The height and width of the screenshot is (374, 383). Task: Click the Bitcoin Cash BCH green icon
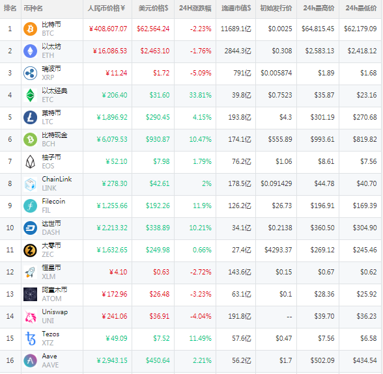[30, 140]
